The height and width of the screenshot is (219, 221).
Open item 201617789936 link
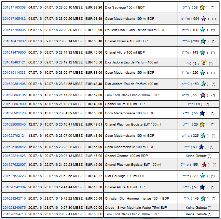tap(14, 30)
